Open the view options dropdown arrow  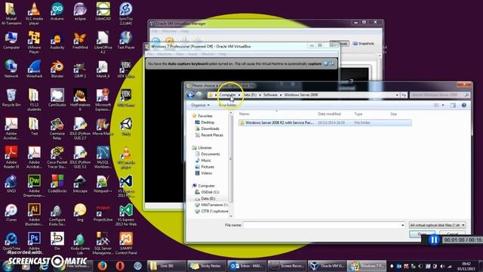[443, 106]
